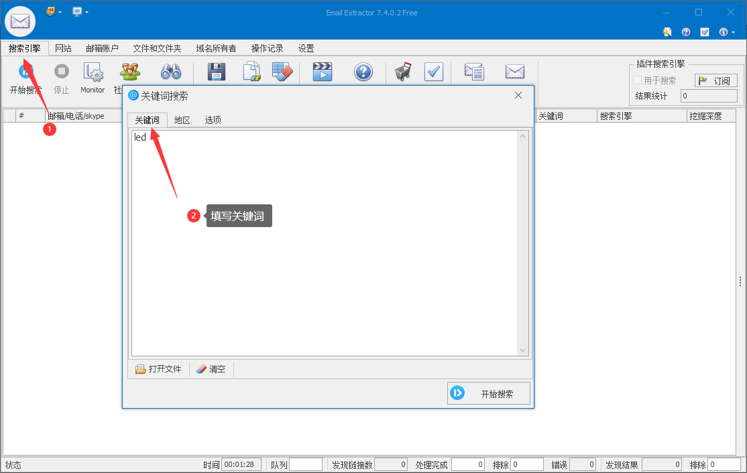Click the monitor screen icon in title bar
747x473 pixels.
77,11
